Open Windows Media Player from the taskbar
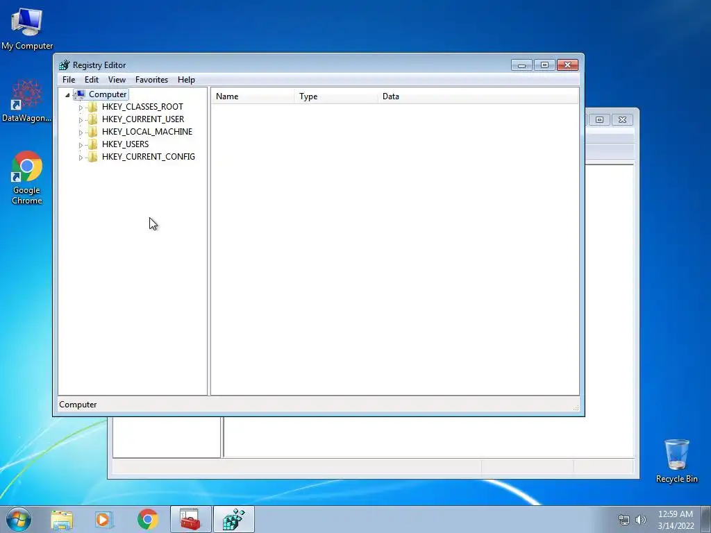Screen dimensions: 711x533 (x=104, y=519)
